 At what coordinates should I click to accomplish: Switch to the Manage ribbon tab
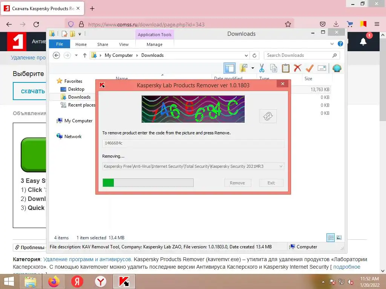click(155, 44)
